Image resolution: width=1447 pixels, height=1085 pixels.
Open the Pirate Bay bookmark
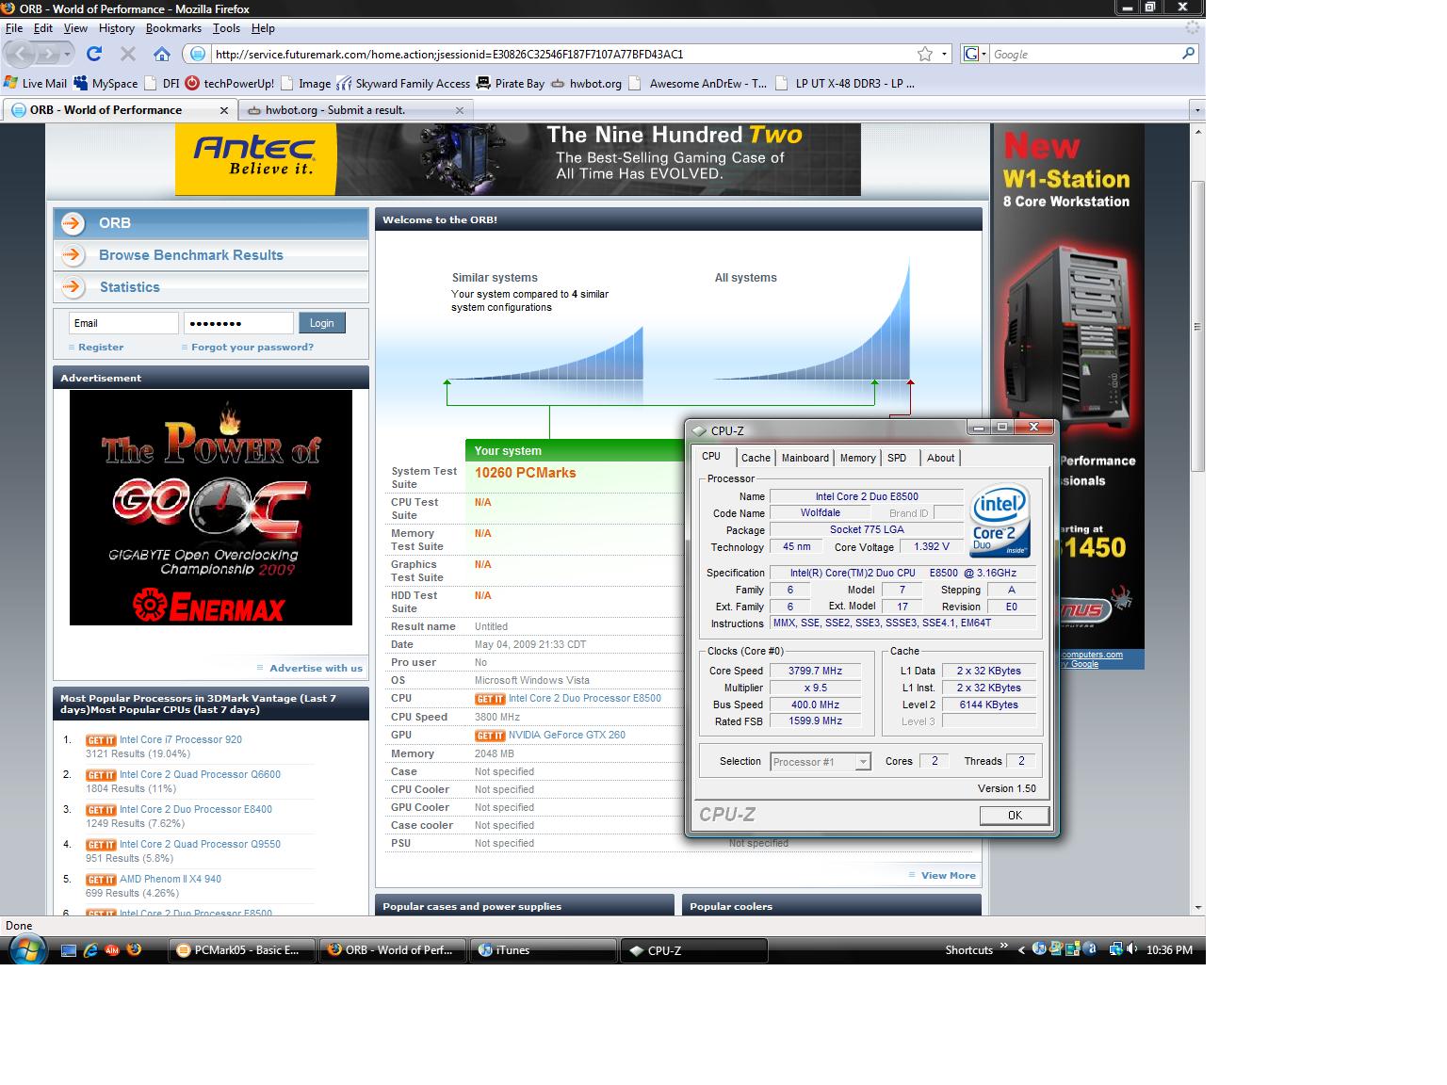coord(511,83)
